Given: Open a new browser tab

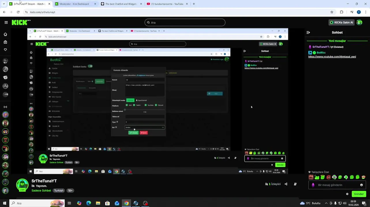Looking at the screenshot, I should coord(194,4).
